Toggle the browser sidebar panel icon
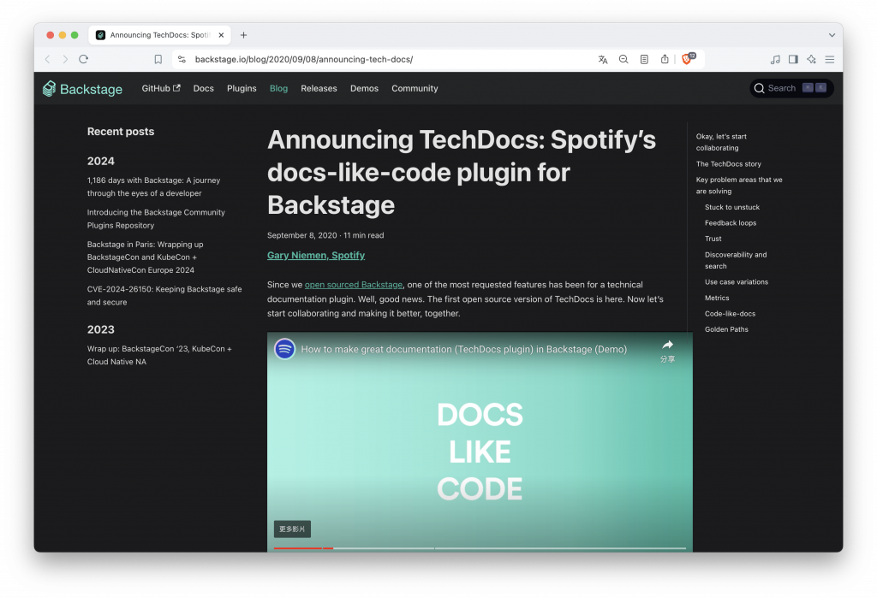Screen dimensions: 877x597 (793, 59)
